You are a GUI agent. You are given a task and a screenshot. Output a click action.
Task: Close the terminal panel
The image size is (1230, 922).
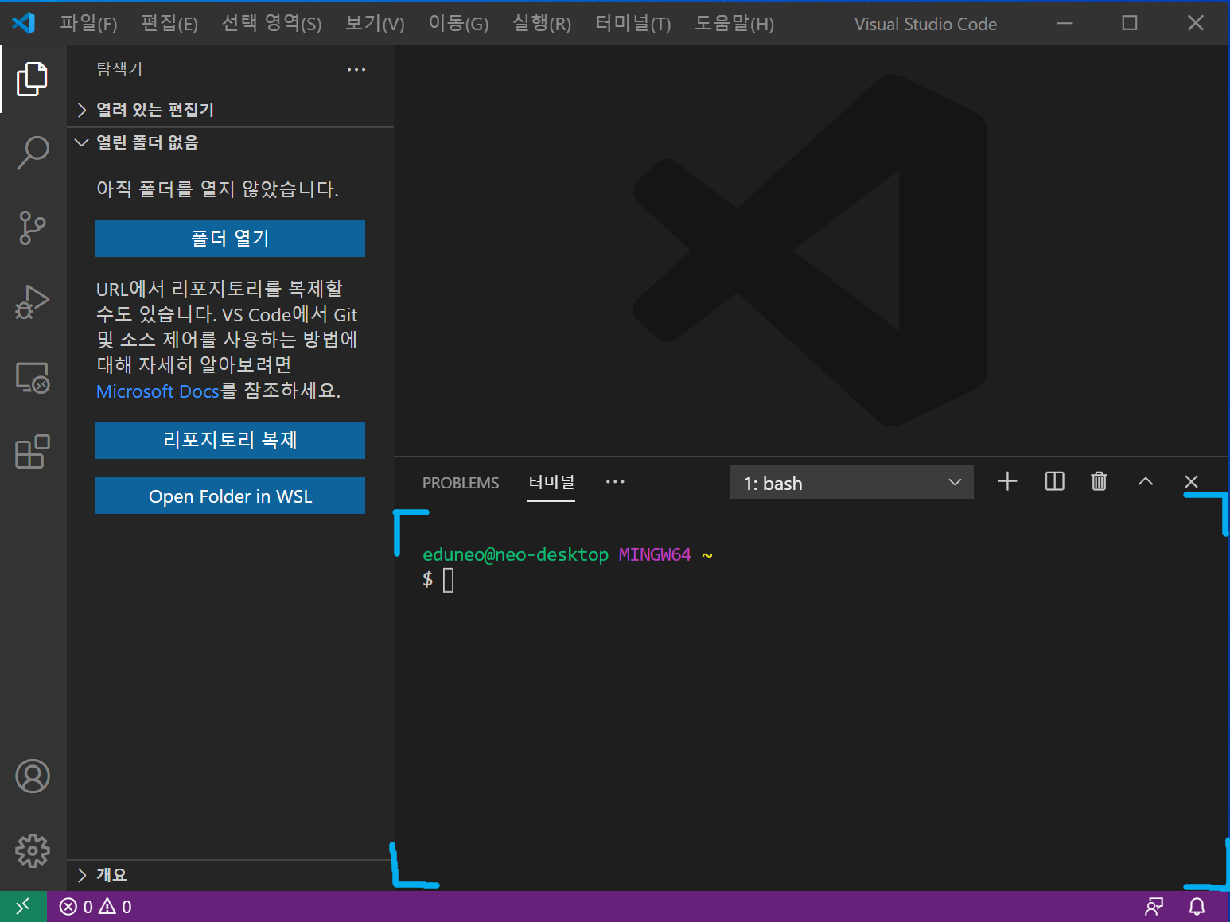point(1191,481)
